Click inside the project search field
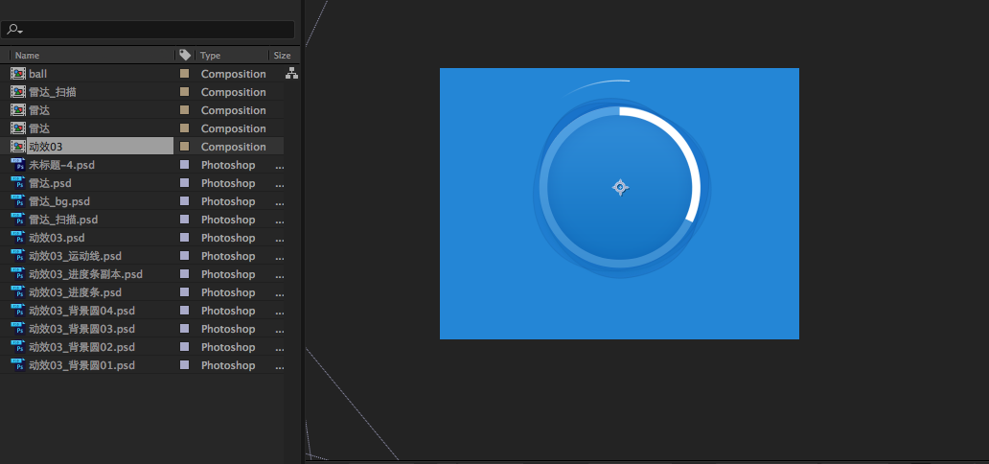Viewport: 989px width, 464px height. pos(148,30)
